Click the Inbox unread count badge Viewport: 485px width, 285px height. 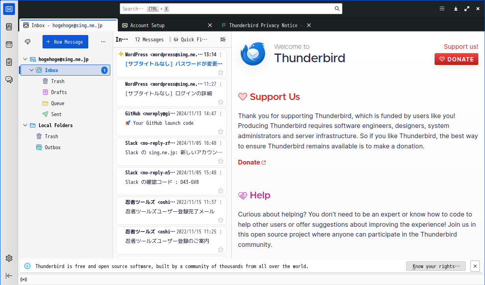pos(104,70)
